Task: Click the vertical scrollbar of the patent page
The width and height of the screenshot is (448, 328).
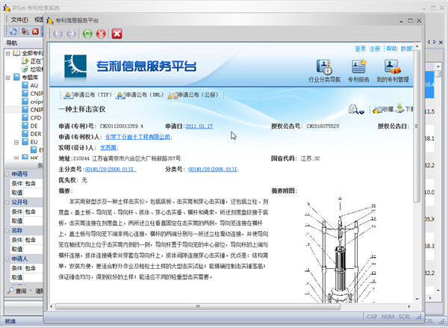Action: [417, 126]
